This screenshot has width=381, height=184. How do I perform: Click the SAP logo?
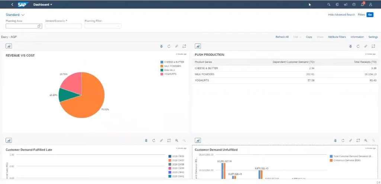point(23,4)
